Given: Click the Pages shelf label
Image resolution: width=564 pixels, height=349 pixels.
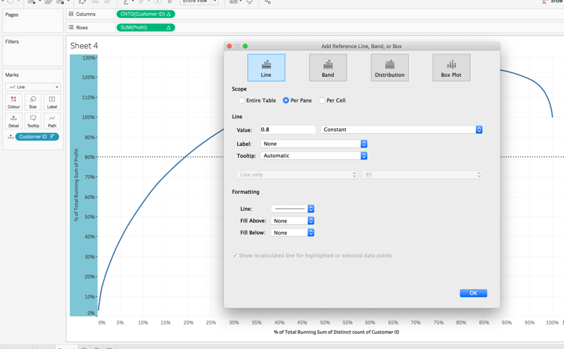Looking at the screenshot, I should tap(12, 15).
